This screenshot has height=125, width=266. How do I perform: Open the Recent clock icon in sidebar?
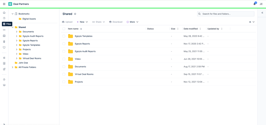4,18
